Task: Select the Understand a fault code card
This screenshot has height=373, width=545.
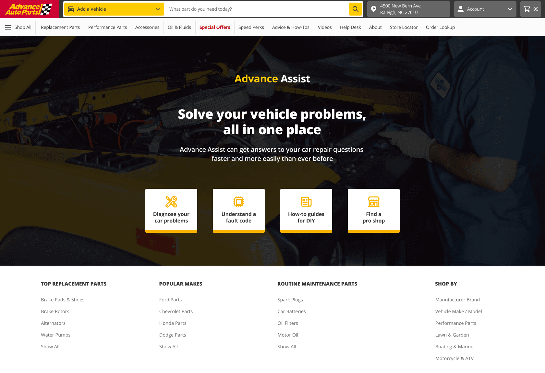Action: 239,211
